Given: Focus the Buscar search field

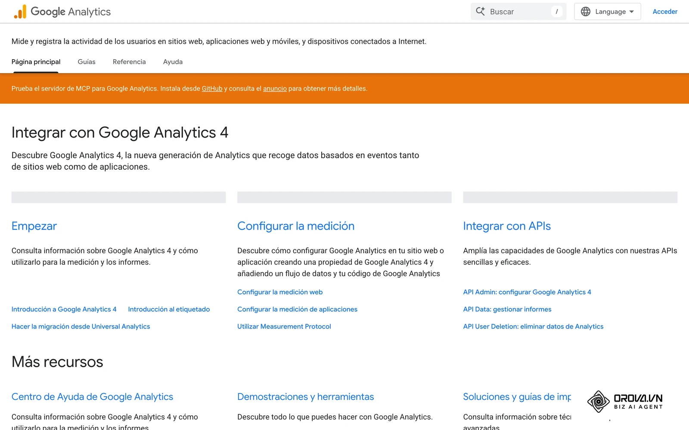Looking at the screenshot, I should (518, 12).
